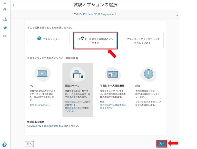
Task: Click the photo ID card illustration
Action: point(113,74)
